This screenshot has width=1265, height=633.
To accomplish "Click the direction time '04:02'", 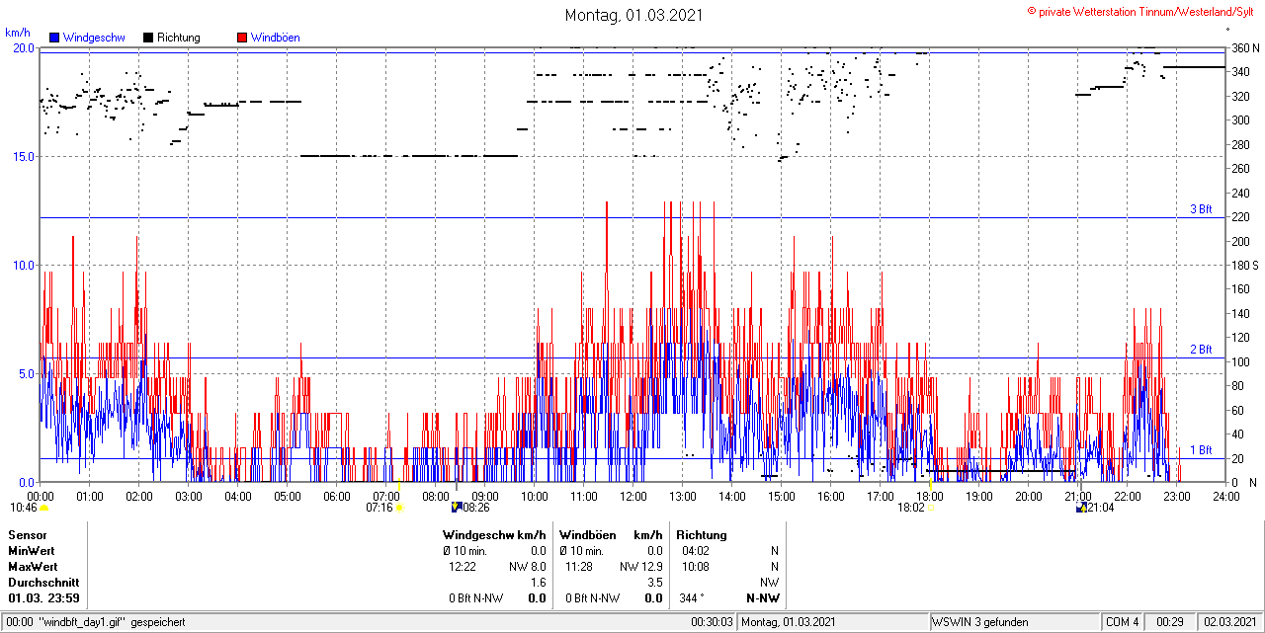I will coord(696,551).
